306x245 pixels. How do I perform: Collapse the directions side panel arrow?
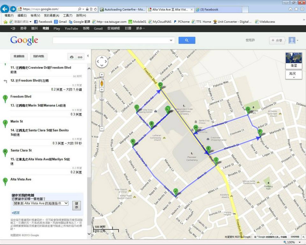(88, 56)
